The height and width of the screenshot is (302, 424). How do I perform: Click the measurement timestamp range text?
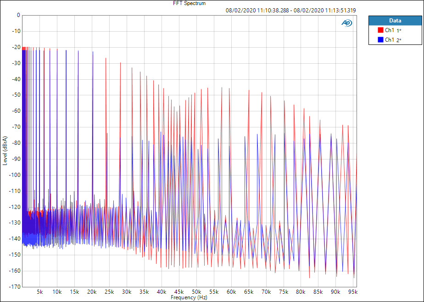click(x=291, y=10)
